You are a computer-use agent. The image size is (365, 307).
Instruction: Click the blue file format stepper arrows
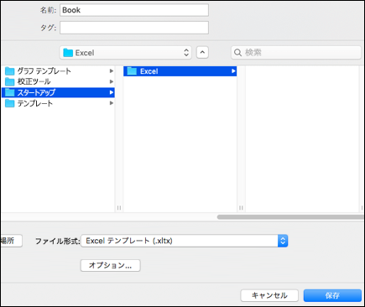coord(283,241)
